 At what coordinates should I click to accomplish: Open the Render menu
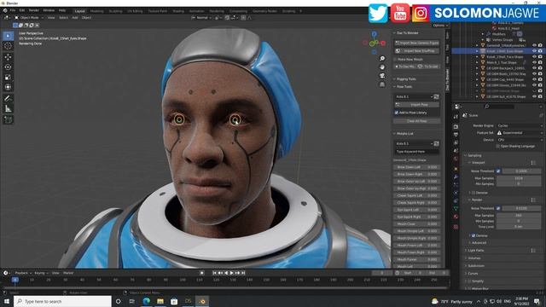(x=34, y=11)
